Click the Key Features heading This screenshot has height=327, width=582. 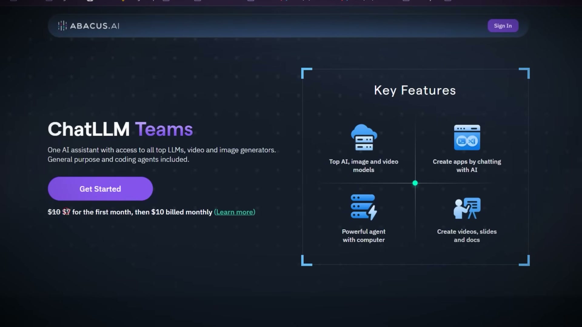point(415,90)
